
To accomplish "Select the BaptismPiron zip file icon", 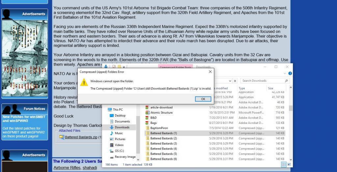I will pos(147,128).
